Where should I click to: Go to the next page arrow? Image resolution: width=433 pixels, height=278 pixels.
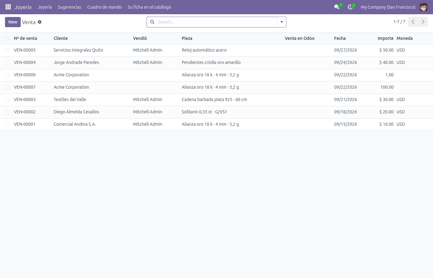[423, 22]
